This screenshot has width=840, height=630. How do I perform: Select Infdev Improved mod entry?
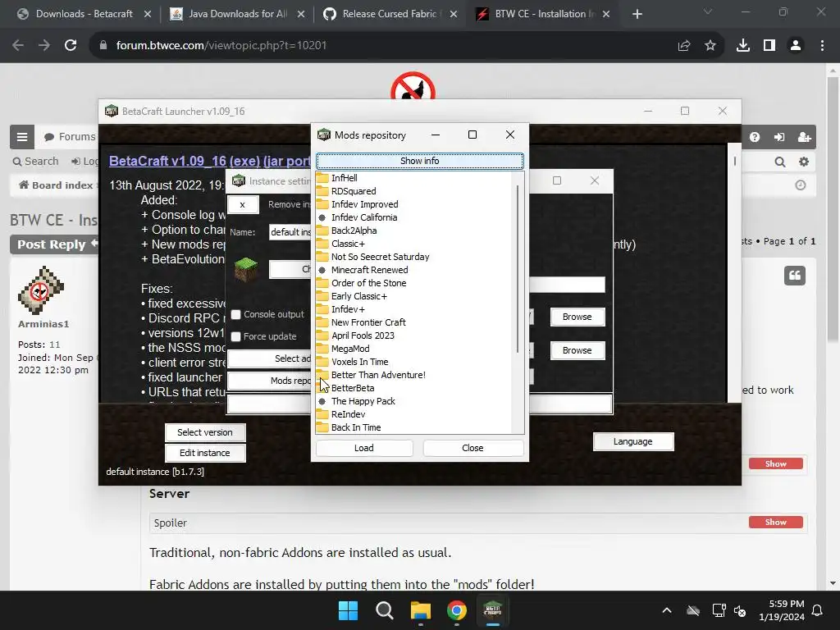tap(364, 204)
